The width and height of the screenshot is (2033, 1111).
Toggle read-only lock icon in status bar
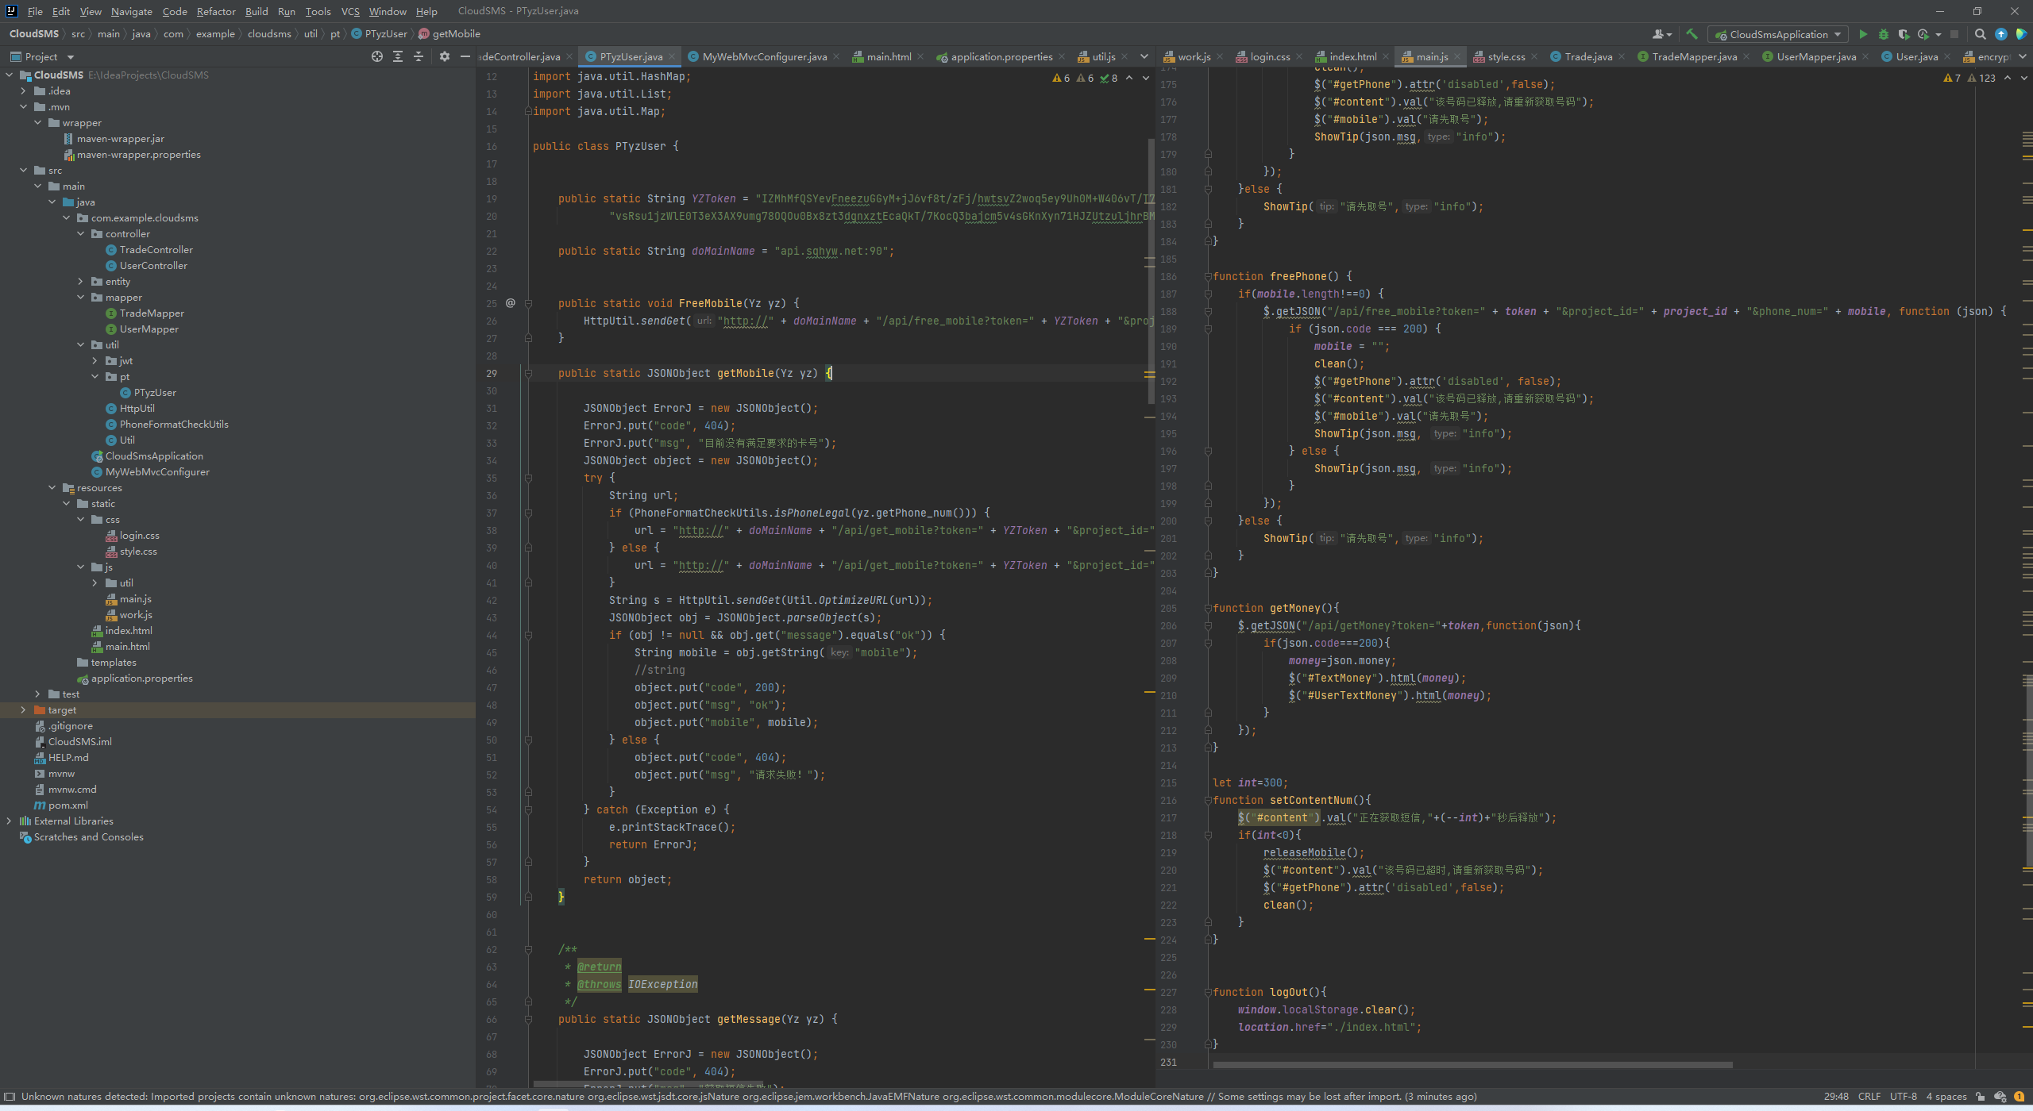coord(1981,1097)
